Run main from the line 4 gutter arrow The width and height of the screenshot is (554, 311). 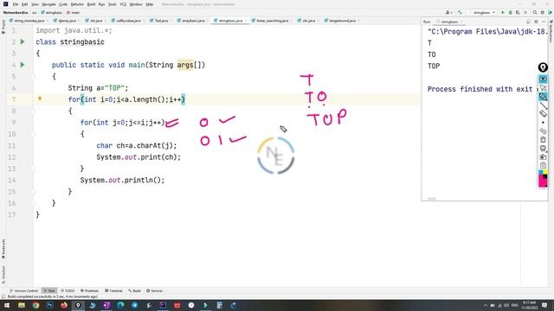coord(23,65)
